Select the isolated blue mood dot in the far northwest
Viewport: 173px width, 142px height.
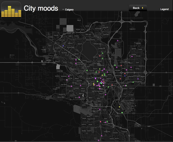click(63, 46)
